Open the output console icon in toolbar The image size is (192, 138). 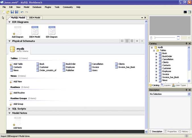pyautogui.click(x=185, y=12)
